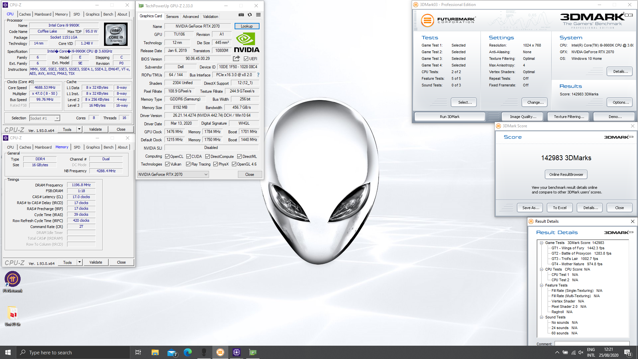Viewport: 638px width, 359px height.
Task: Open Image Quality settings in 3DMark03
Action: click(x=523, y=117)
